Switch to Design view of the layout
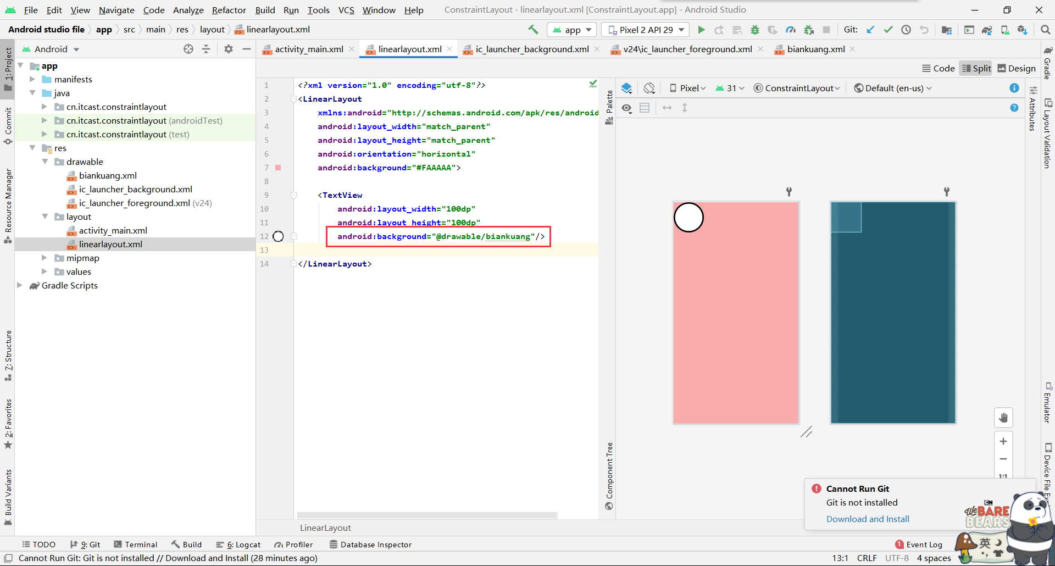Viewport: 1055px width, 566px height. pyautogui.click(x=1016, y=68)
